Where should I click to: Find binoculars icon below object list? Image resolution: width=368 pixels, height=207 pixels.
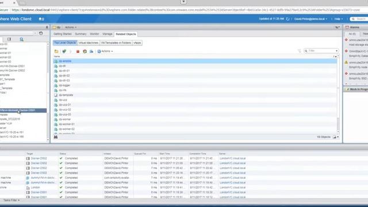tap(56, 137)
